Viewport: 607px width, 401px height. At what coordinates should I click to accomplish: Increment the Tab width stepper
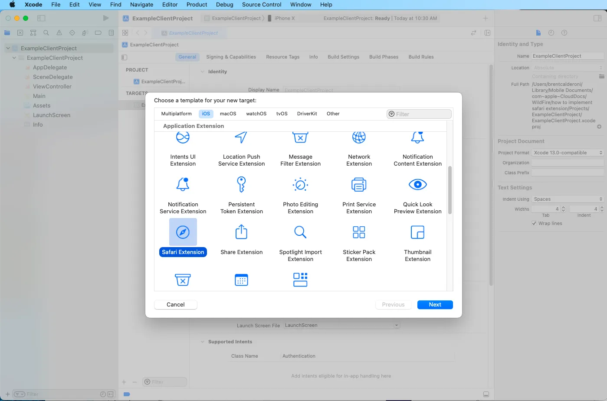pos(563,207)
